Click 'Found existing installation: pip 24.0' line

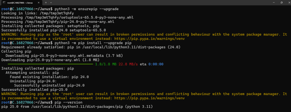49,77
